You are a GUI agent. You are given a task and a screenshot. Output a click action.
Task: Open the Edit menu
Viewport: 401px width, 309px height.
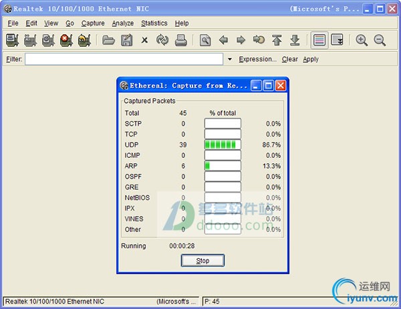[x=31, y=23]
